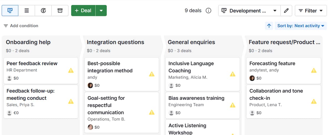Click warning icon on Peer feedback review
This screenshot has height=135, width=328.
(71, 70)
